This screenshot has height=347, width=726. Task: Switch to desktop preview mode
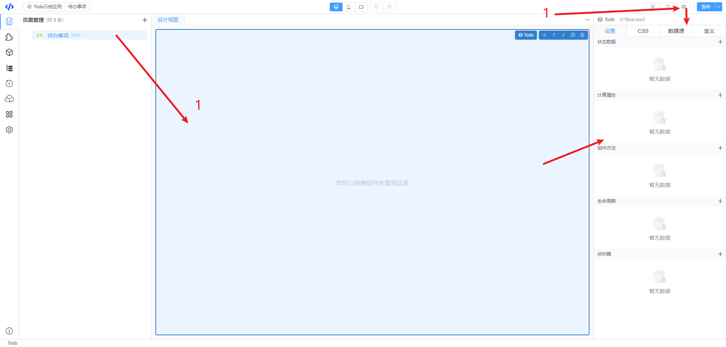pyautogui.click(x=336, y=7)
